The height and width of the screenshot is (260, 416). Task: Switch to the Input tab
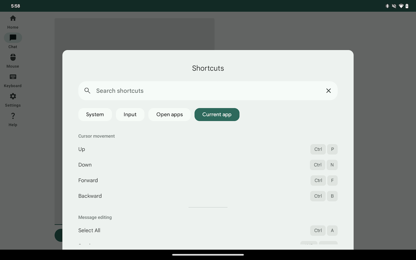click(x=130, y=114)
